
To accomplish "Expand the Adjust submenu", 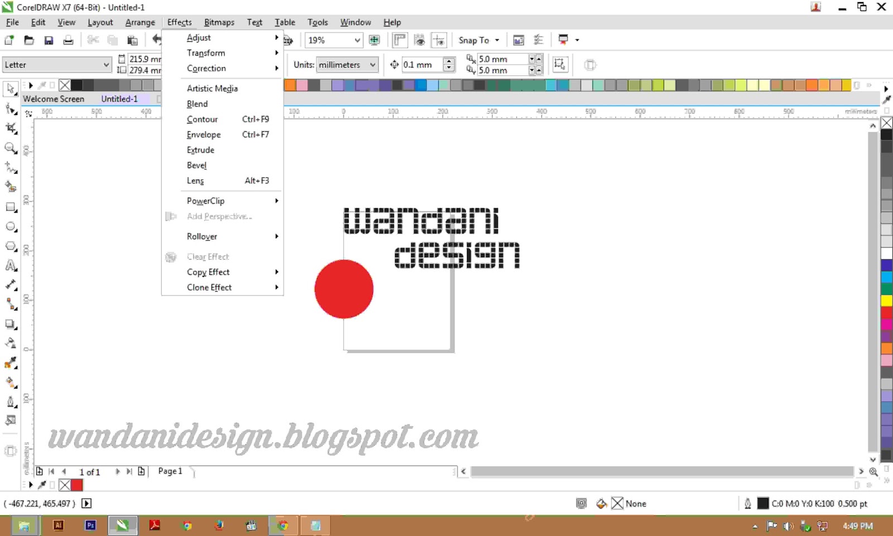I will pos(223,37).
